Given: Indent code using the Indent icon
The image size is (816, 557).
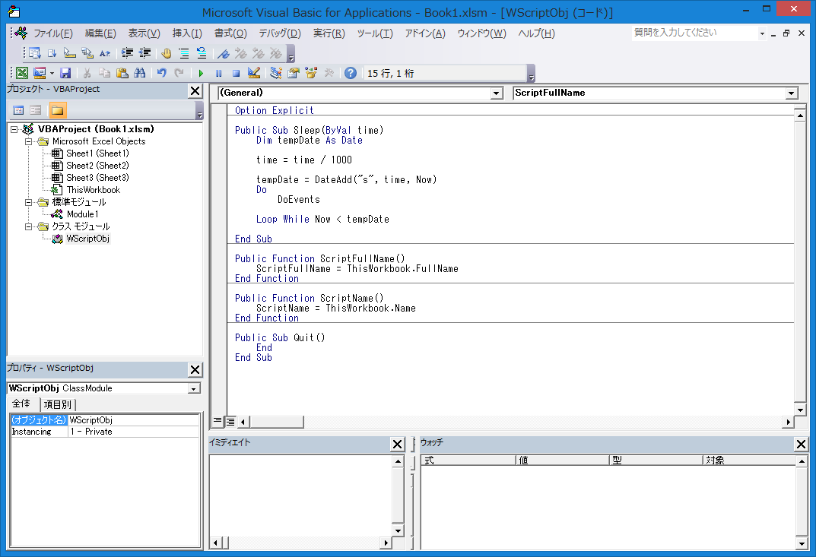Looking at the screenshot, I should click(126, 54).
